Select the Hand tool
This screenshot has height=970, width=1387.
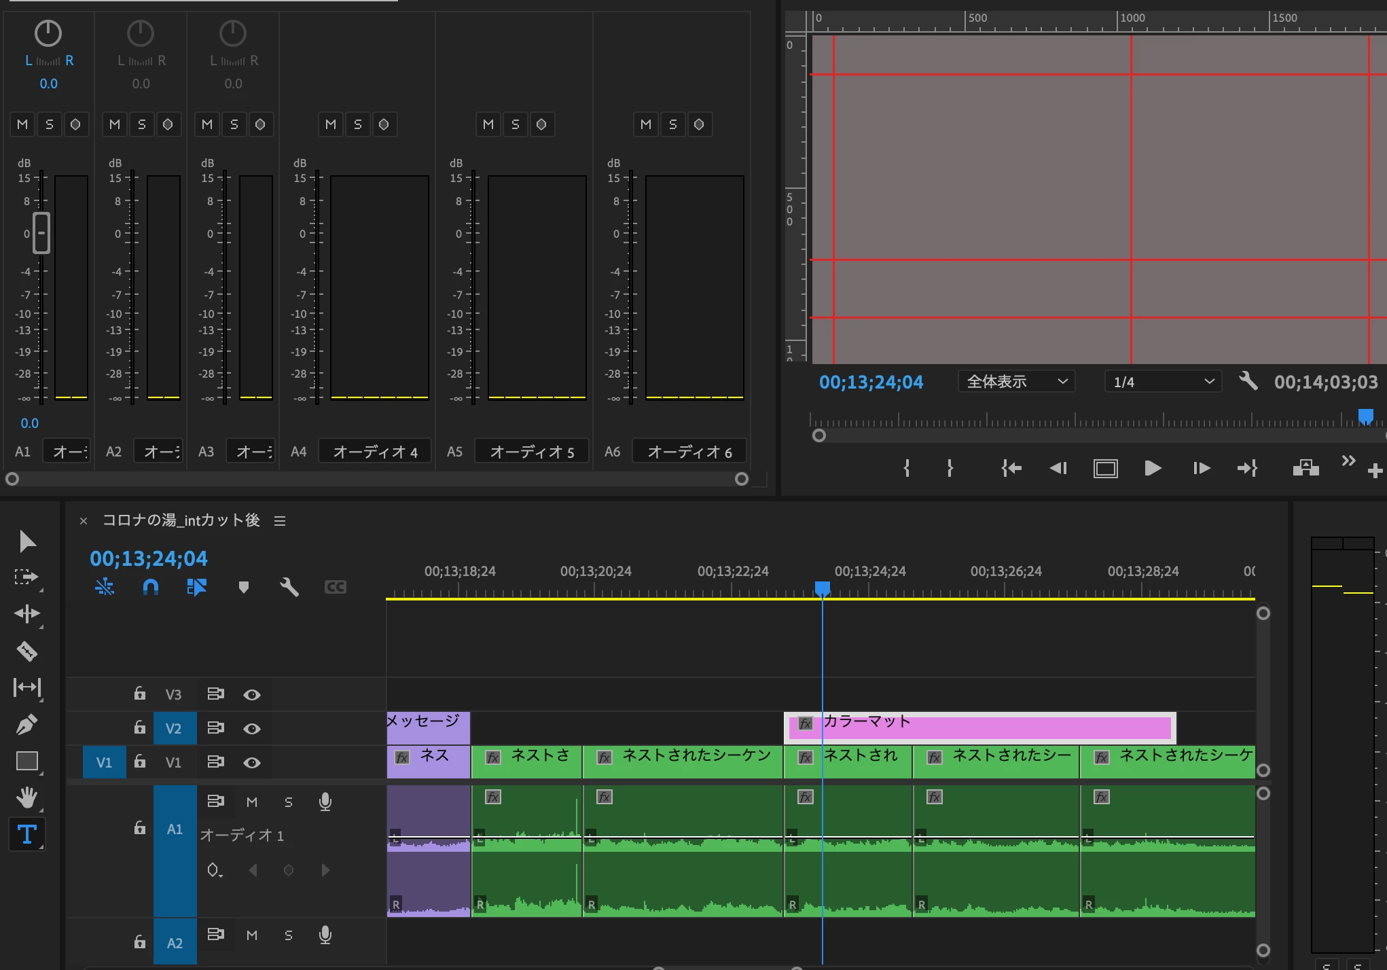click(26, 797)
